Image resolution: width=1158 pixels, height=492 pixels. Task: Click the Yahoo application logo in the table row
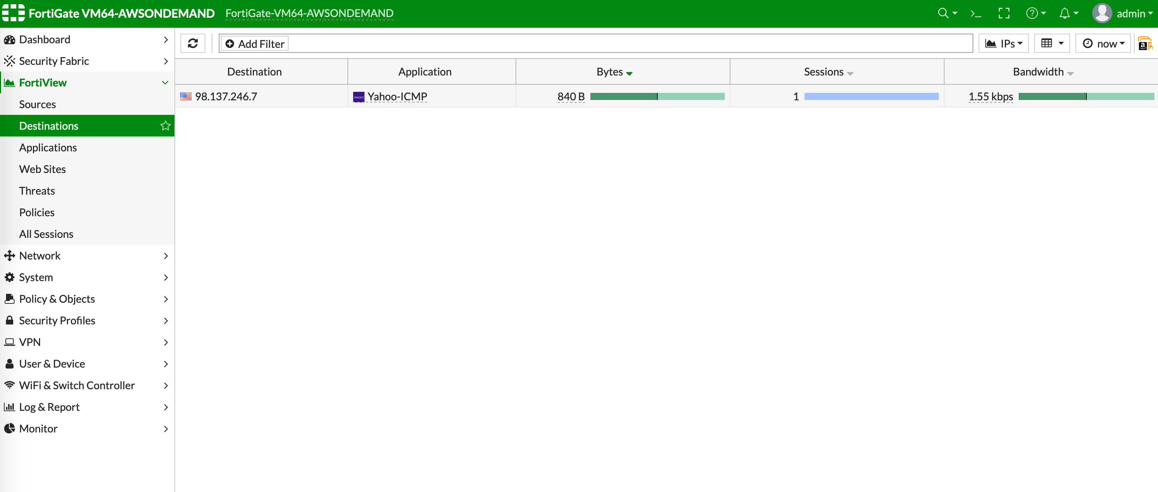pyautogui.click(x=358, y=96)
